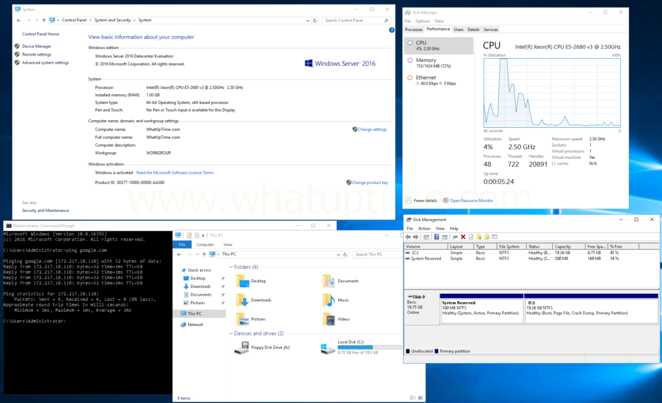Screen dimensions: 662x403
Task: Click Local Disk (C:) usage bar
Action: [369, 347]
